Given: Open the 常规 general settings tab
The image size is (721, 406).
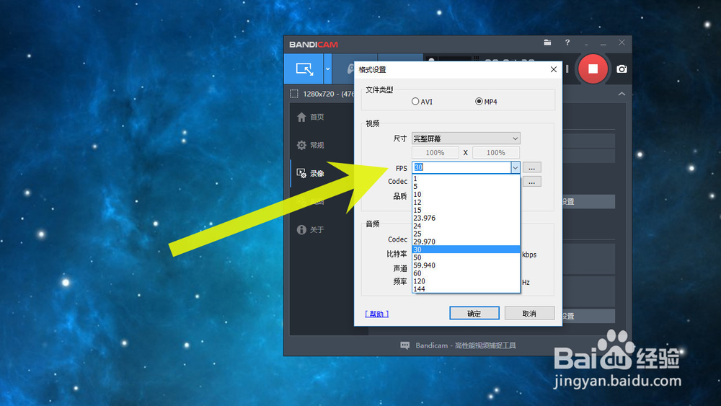Looking at the screenshot, I should 310,145.
